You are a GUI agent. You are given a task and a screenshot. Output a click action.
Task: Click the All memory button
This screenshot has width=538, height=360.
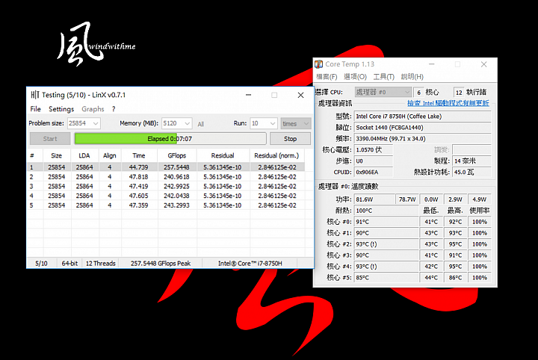pos(201,124)
